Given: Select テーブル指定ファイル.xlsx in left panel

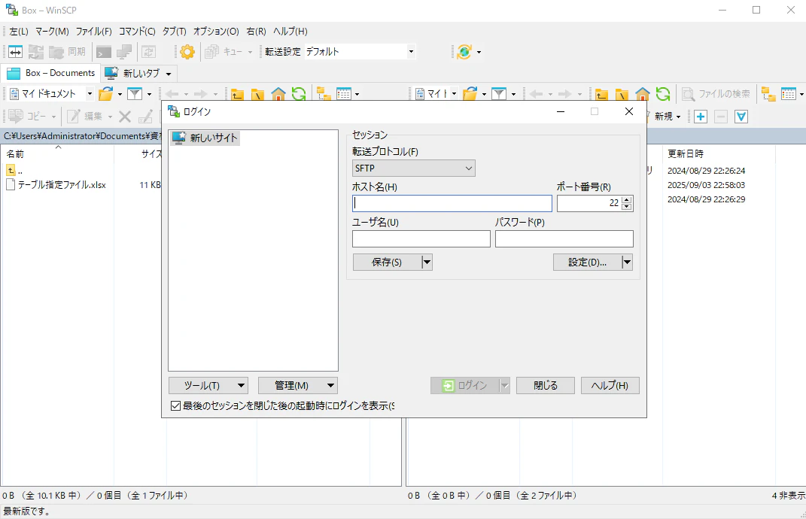Looking at the screenshot, I should click(62, 185).
